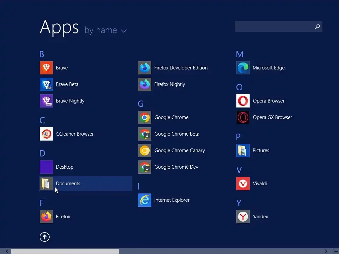Launch Opera GX Browser icon
339x254 pixels.
tap(243, 117)
